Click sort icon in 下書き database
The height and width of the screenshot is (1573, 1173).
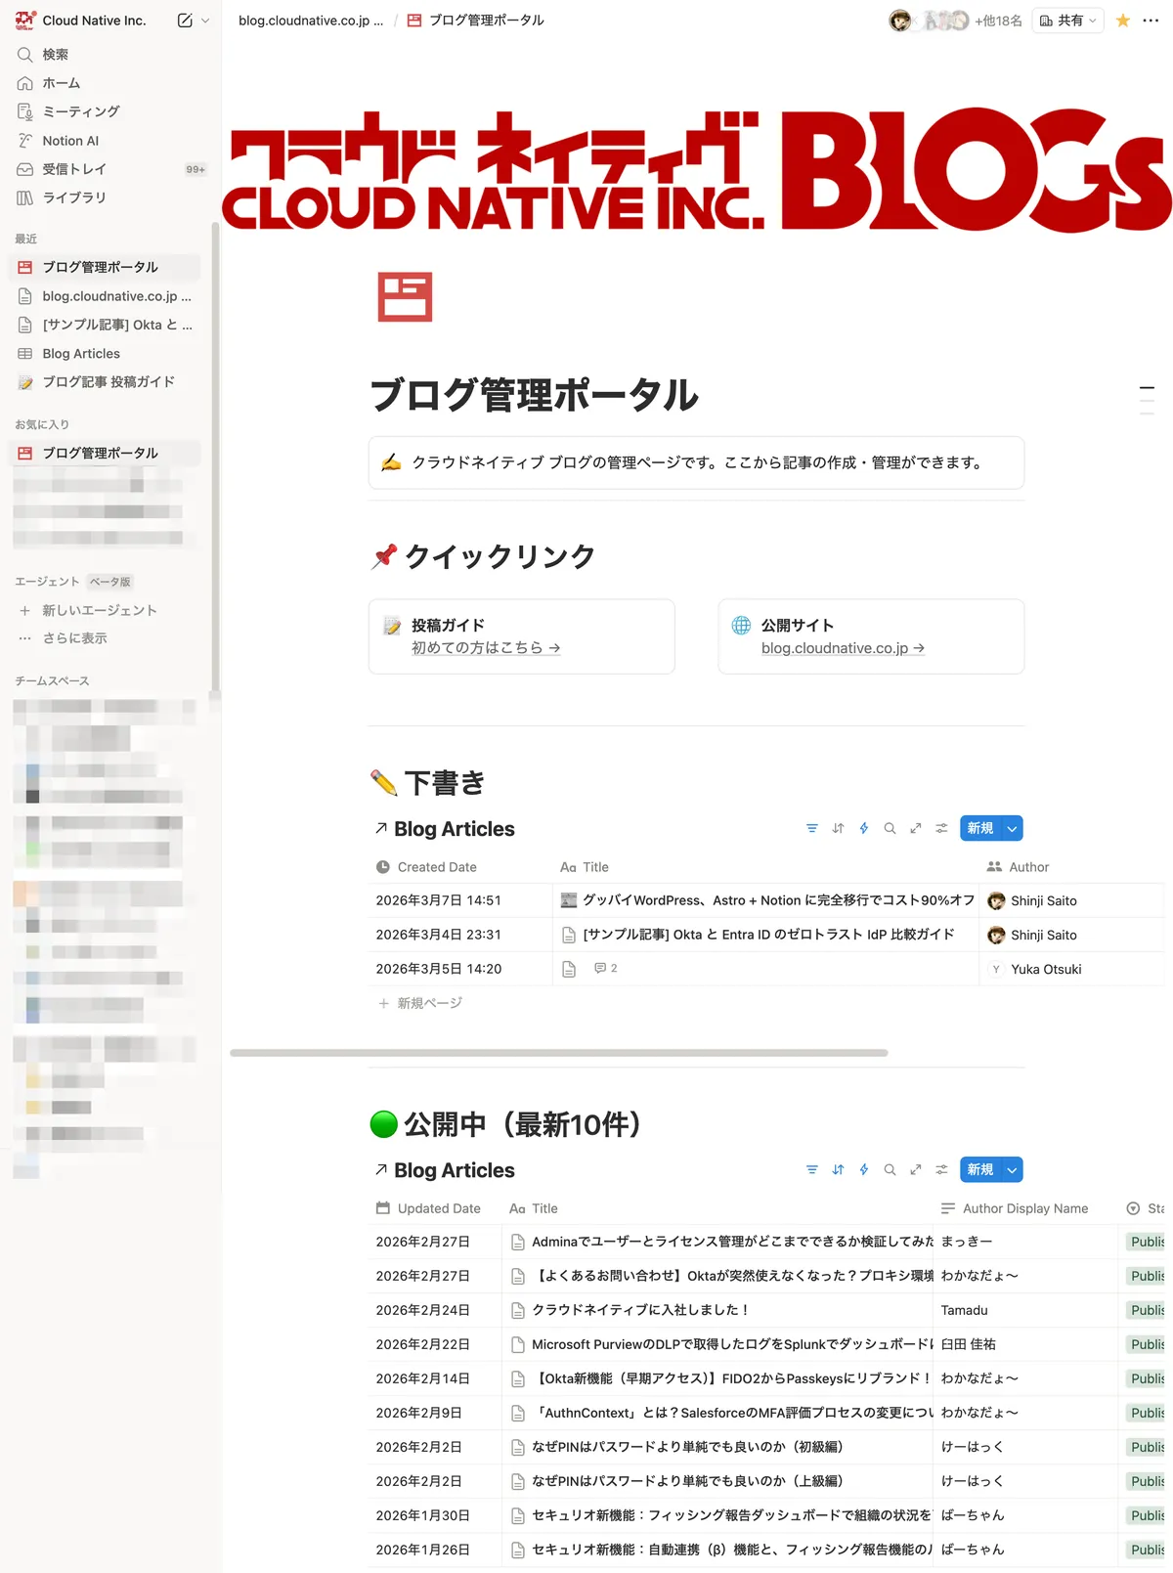tap(838, 828)
